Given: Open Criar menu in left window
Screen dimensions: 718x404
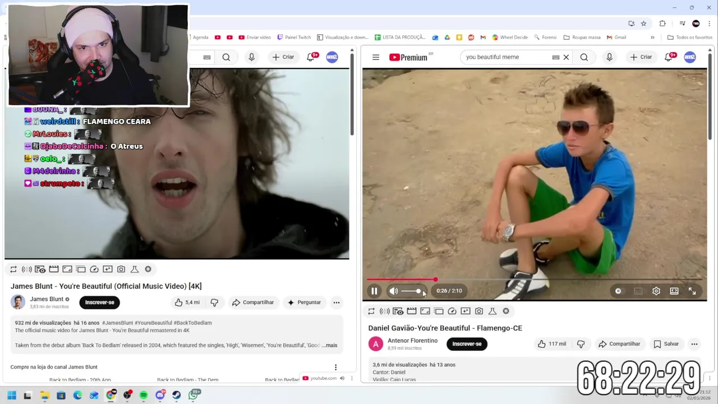Looking at the screenshot, I should pos(283,57).
